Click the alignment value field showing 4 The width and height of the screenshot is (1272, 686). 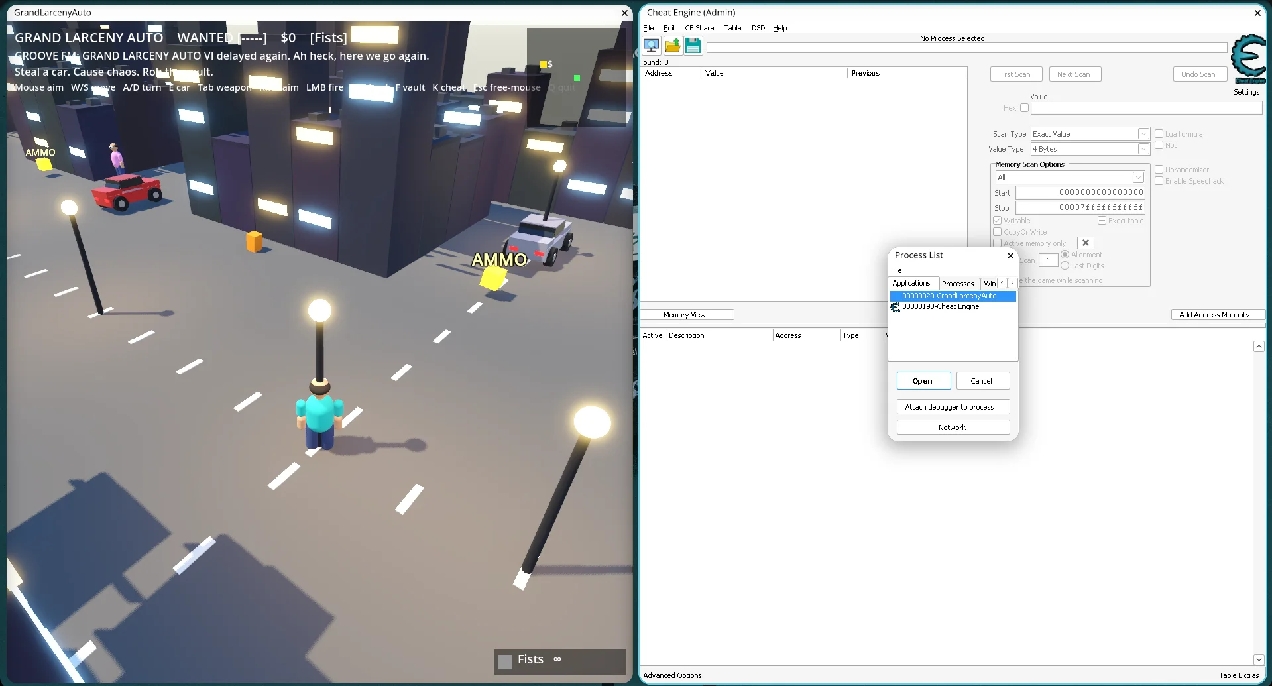[x=1048, y=260]
